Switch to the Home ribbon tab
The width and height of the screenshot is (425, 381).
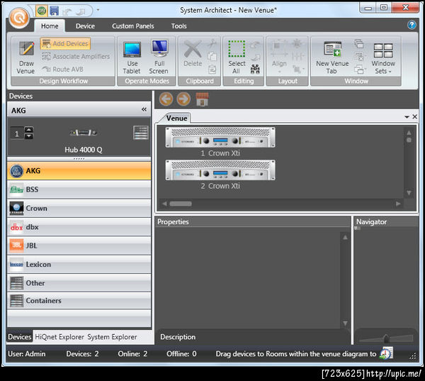click(50, 26)
